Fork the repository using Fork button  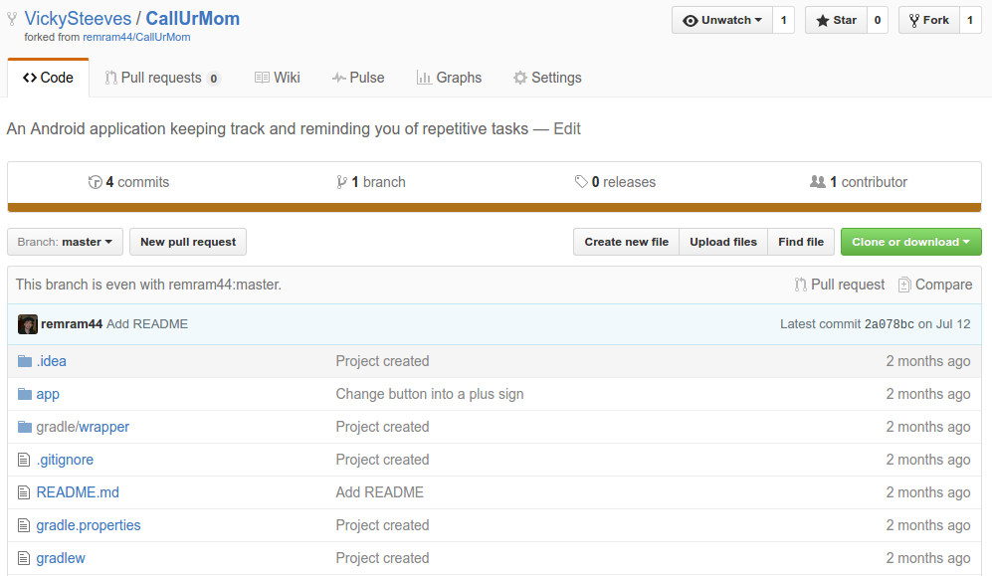pos(928,20)
